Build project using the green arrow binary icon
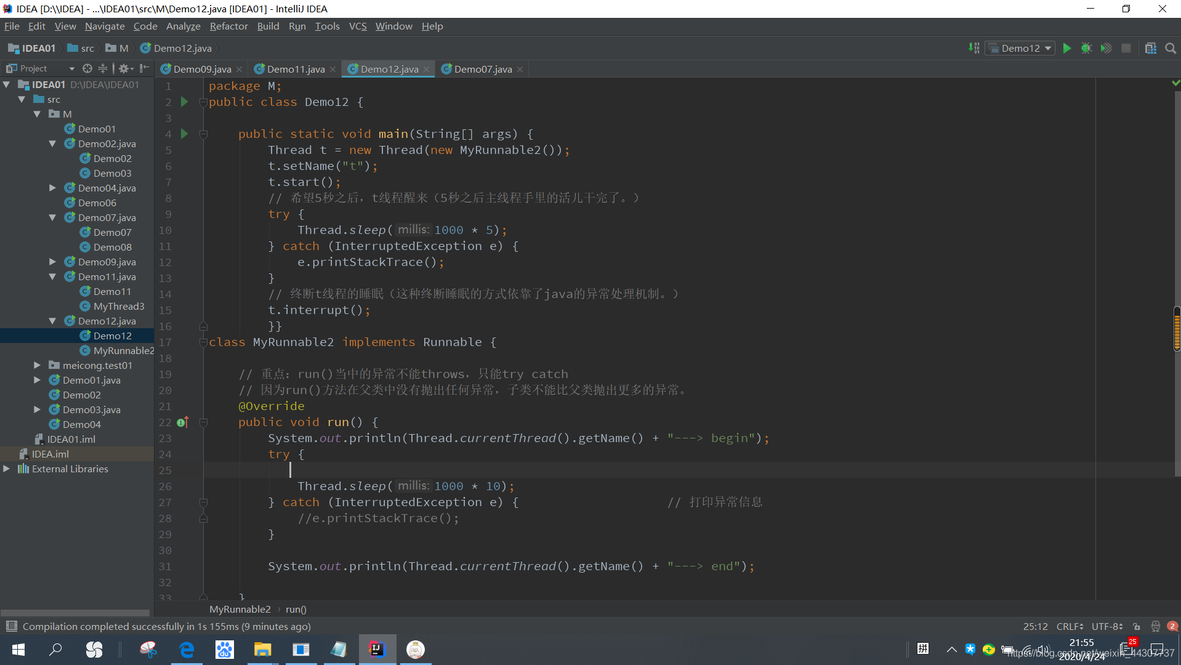The width and height of the screenshot is (1181, 665). pos(973,48)
